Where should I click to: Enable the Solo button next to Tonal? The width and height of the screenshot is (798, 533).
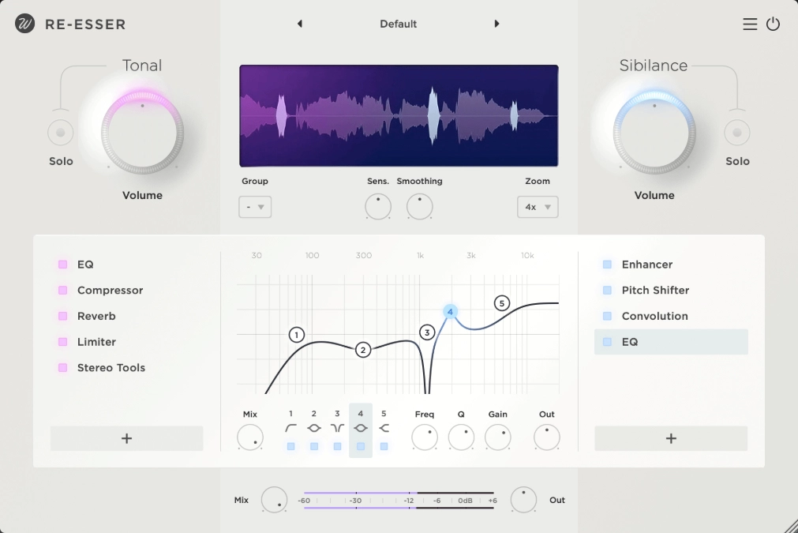[60, 132]
